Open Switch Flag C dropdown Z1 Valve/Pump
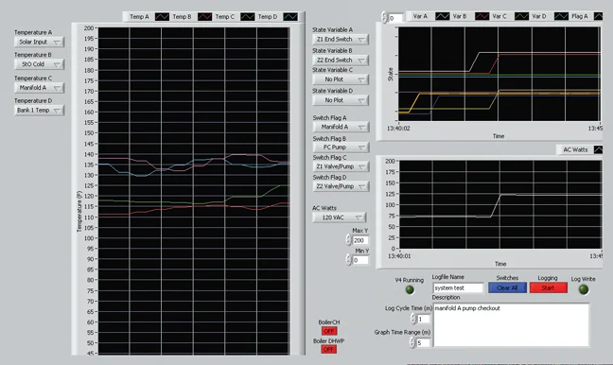The width and height of the screenshot is (613, 365). click(341, 166)
